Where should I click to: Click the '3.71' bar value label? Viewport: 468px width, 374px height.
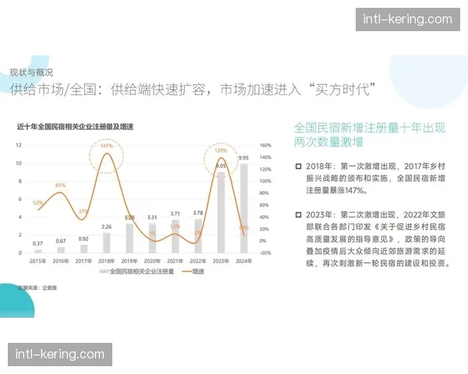175,213
